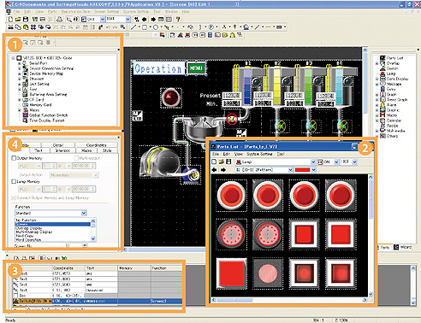Select the straight line drawing tool
The image size is (421, 323).
(x=133, y=27)
